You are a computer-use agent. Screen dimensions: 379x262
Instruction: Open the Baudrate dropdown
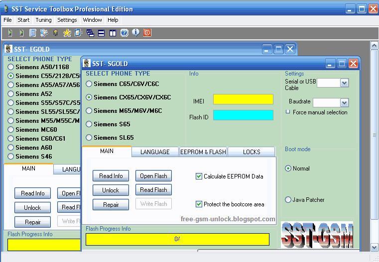344,102
